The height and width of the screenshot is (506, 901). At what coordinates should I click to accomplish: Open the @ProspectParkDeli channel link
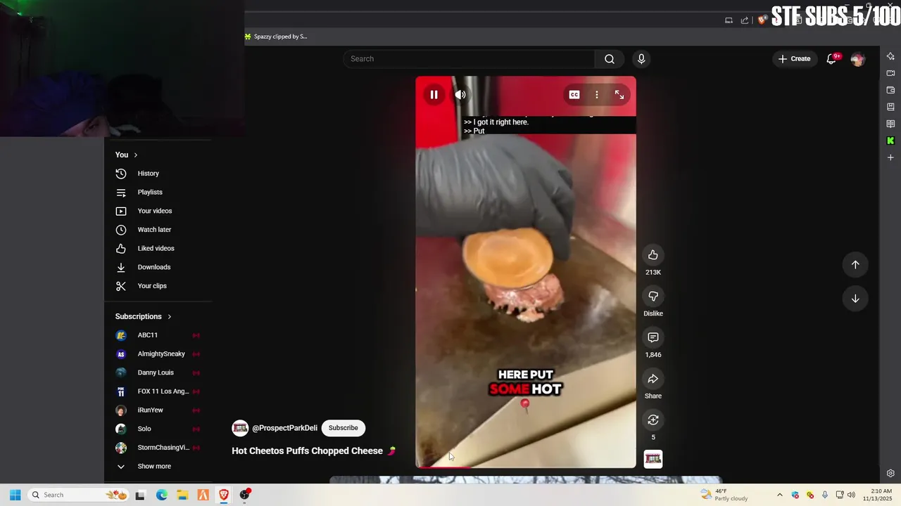(284, 428)
